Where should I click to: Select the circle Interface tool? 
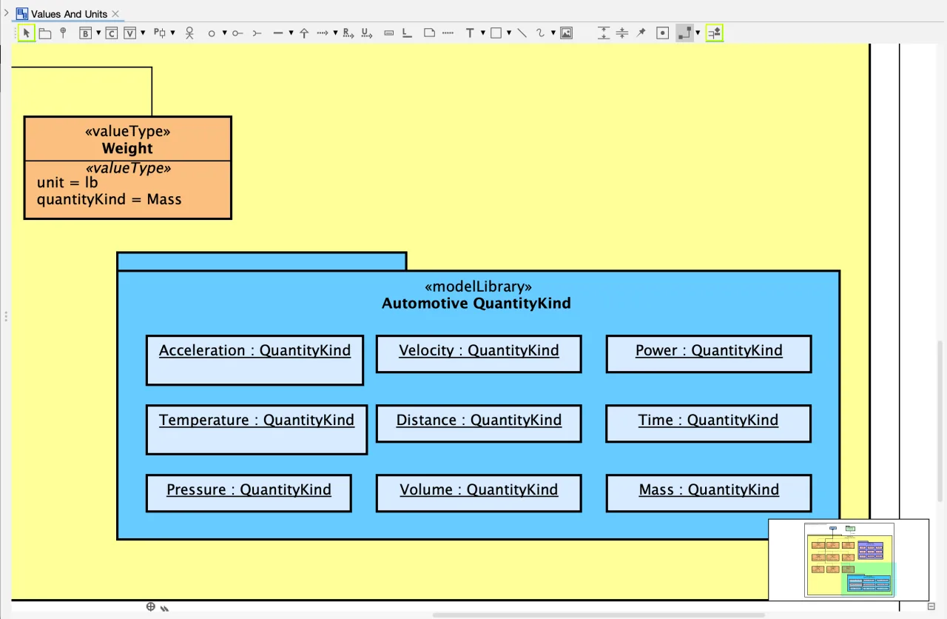[212, 33]
